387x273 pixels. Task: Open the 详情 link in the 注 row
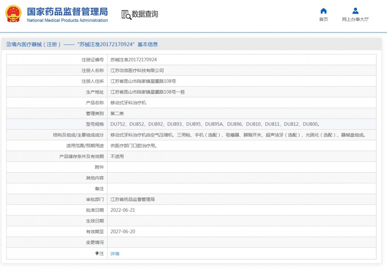pyautogui.click(x=115, y=254)
